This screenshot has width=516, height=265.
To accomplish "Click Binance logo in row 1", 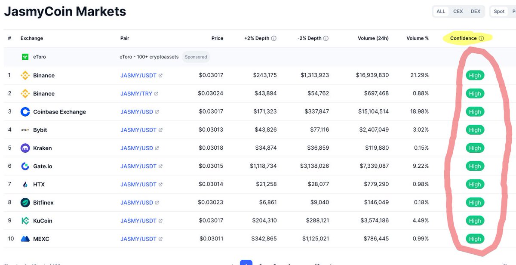I will point(25,75).
